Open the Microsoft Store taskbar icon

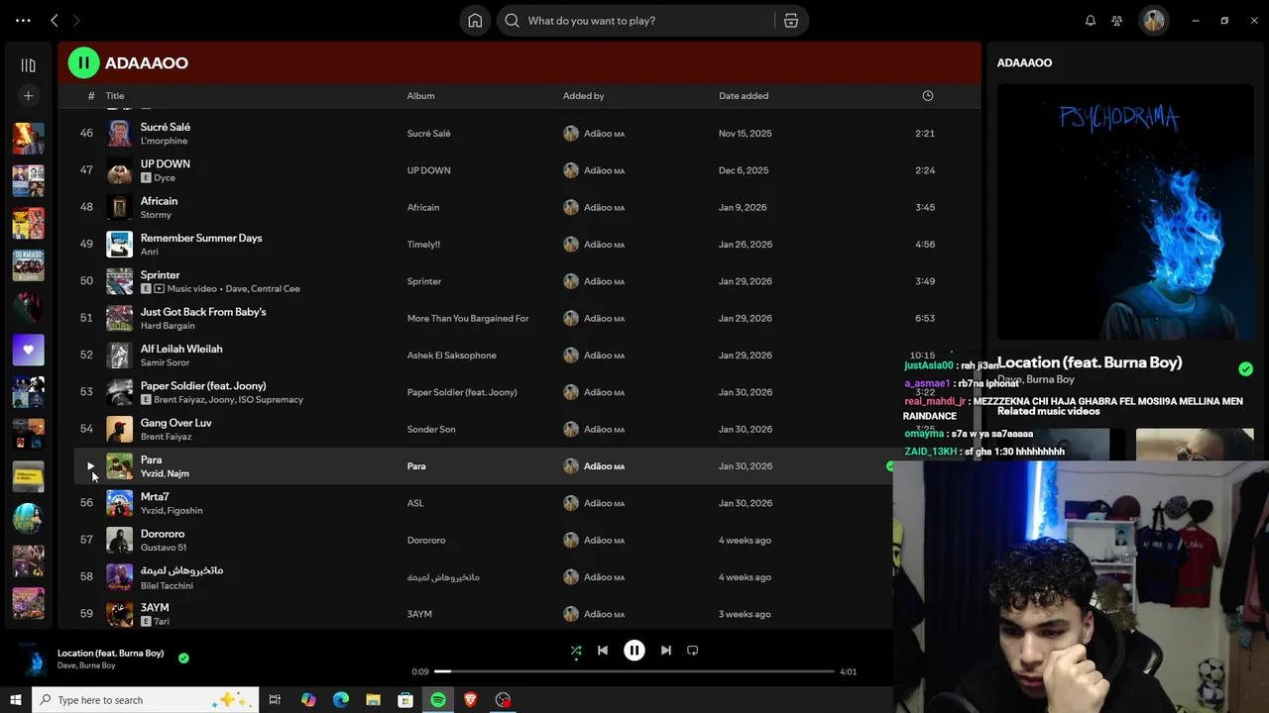pos(405,700)
